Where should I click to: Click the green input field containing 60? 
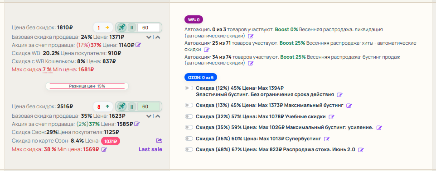click(x=149, y=106)
